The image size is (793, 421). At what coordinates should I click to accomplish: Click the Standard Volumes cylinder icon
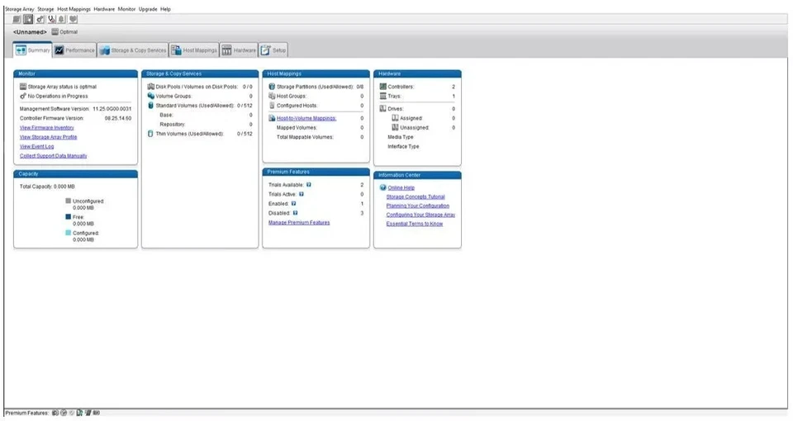[150, 105]
